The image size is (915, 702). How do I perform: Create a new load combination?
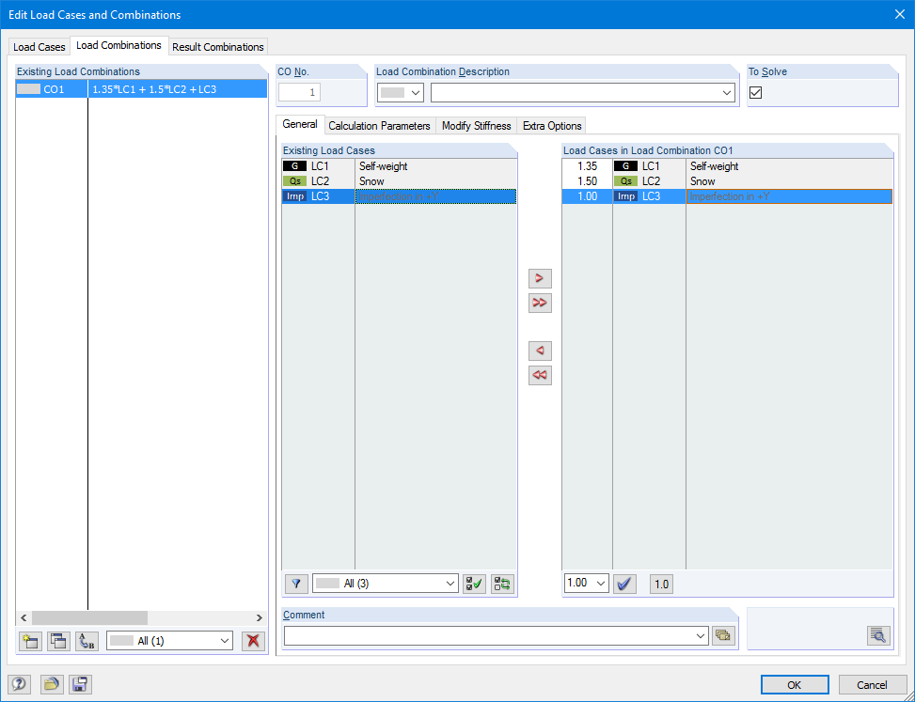29,641
